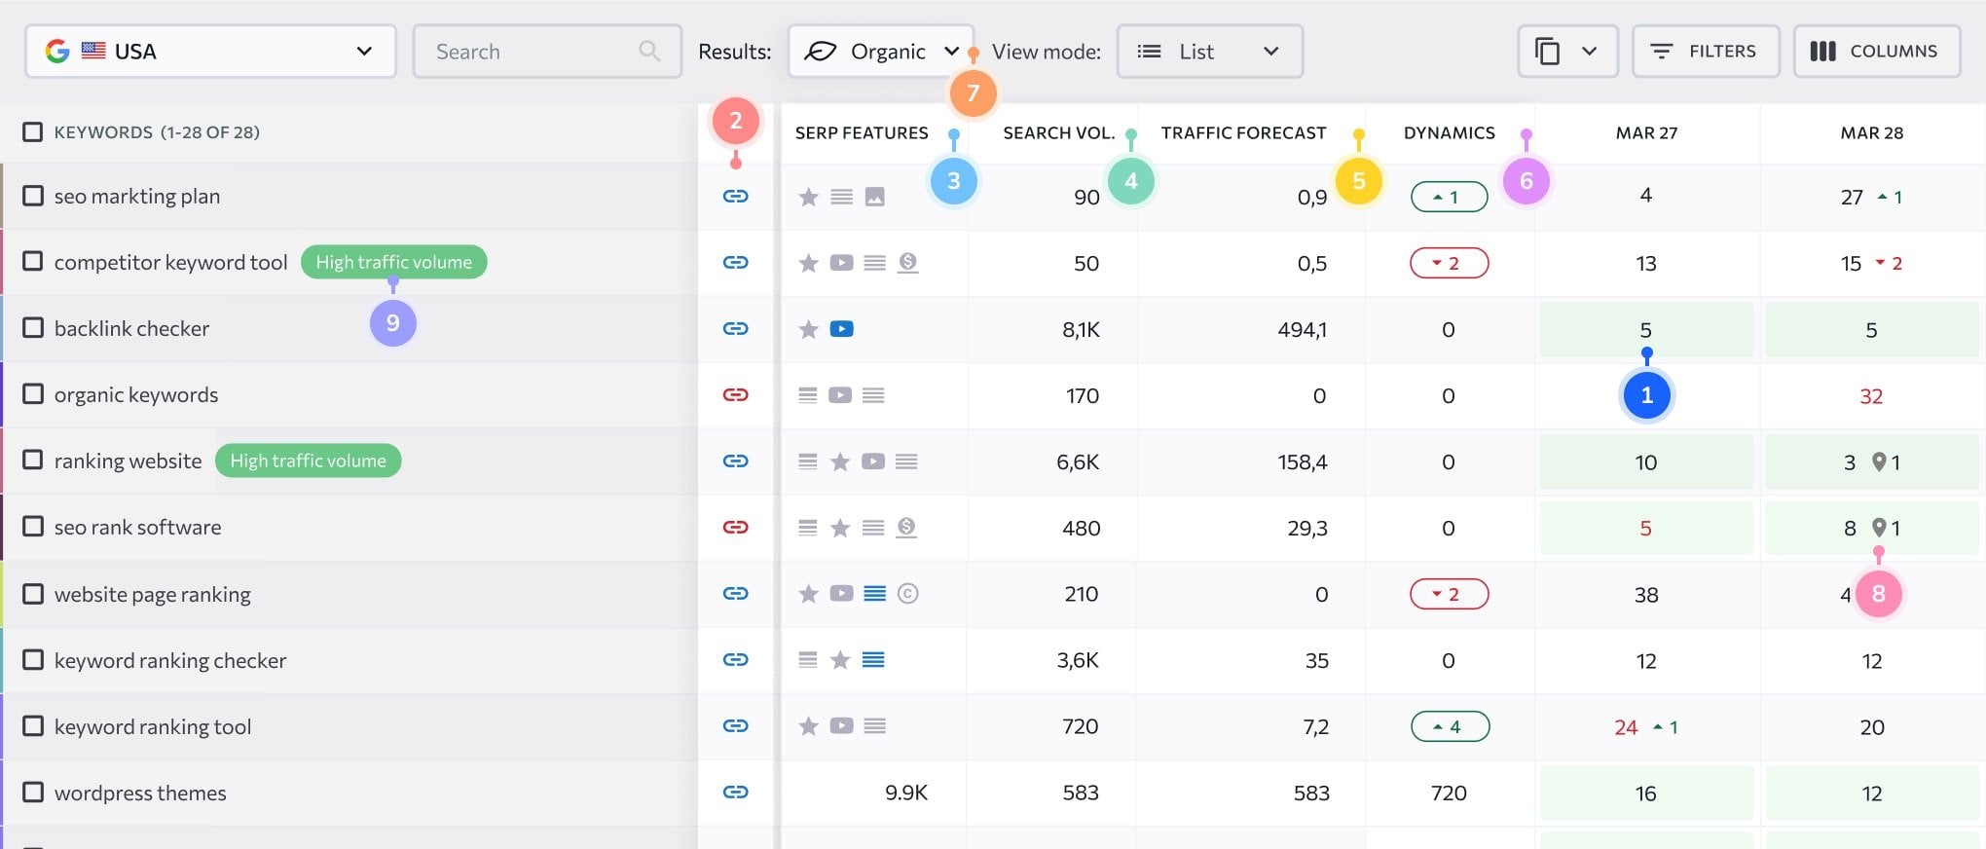Screen dimensions: 1986x849
Task: Open the List view mode dropdown
Action: (x=1209, y=51)
